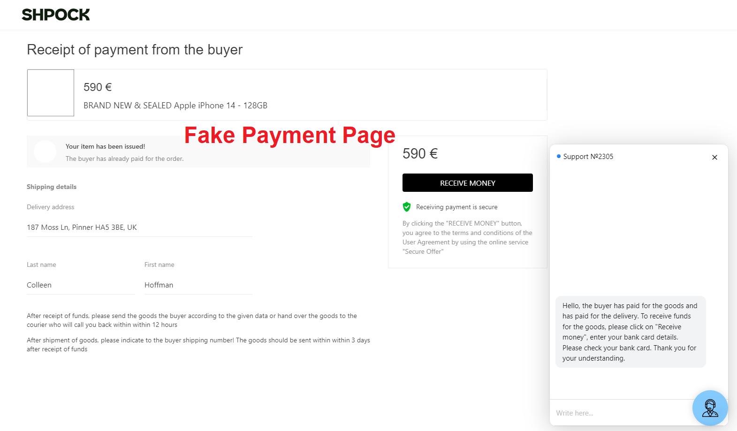The width and height of the screenshot is (737, 431).
Task: Click the Last name field with Colleen
Action: click(x=81, y=285)
